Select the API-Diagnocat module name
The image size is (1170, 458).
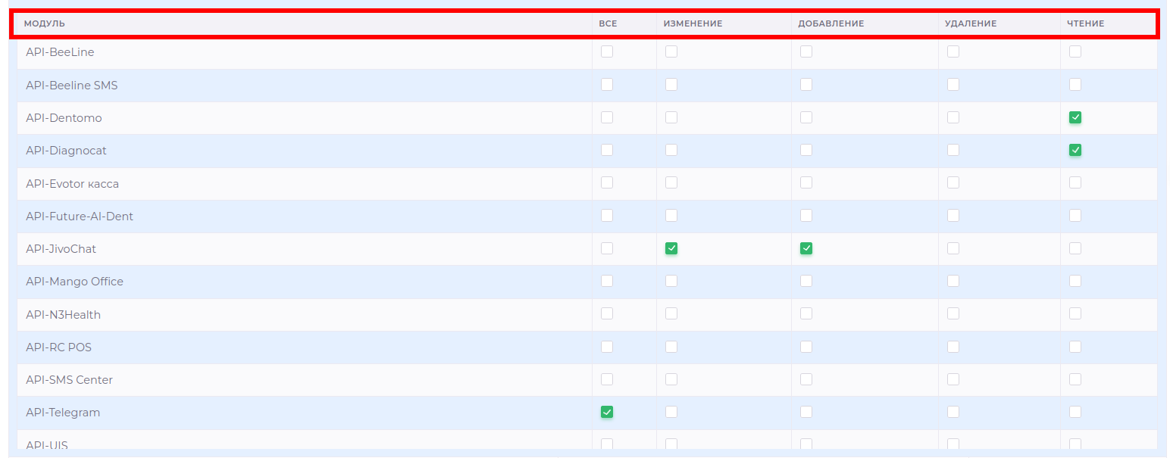pos(66,150)
